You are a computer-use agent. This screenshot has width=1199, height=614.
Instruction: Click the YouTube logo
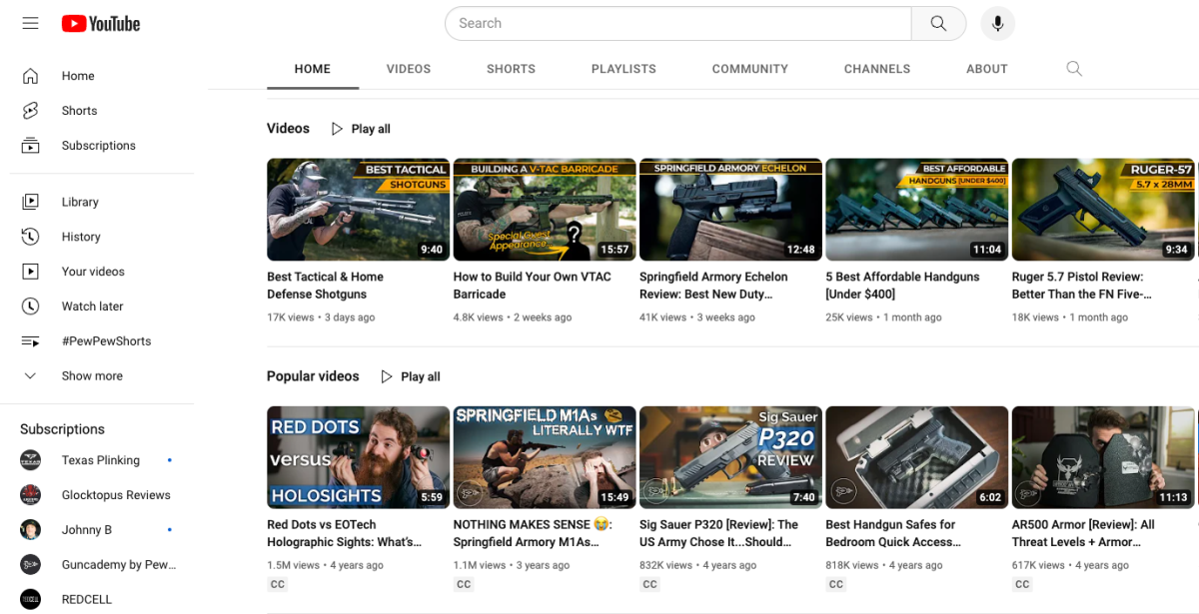click(101, 23)
